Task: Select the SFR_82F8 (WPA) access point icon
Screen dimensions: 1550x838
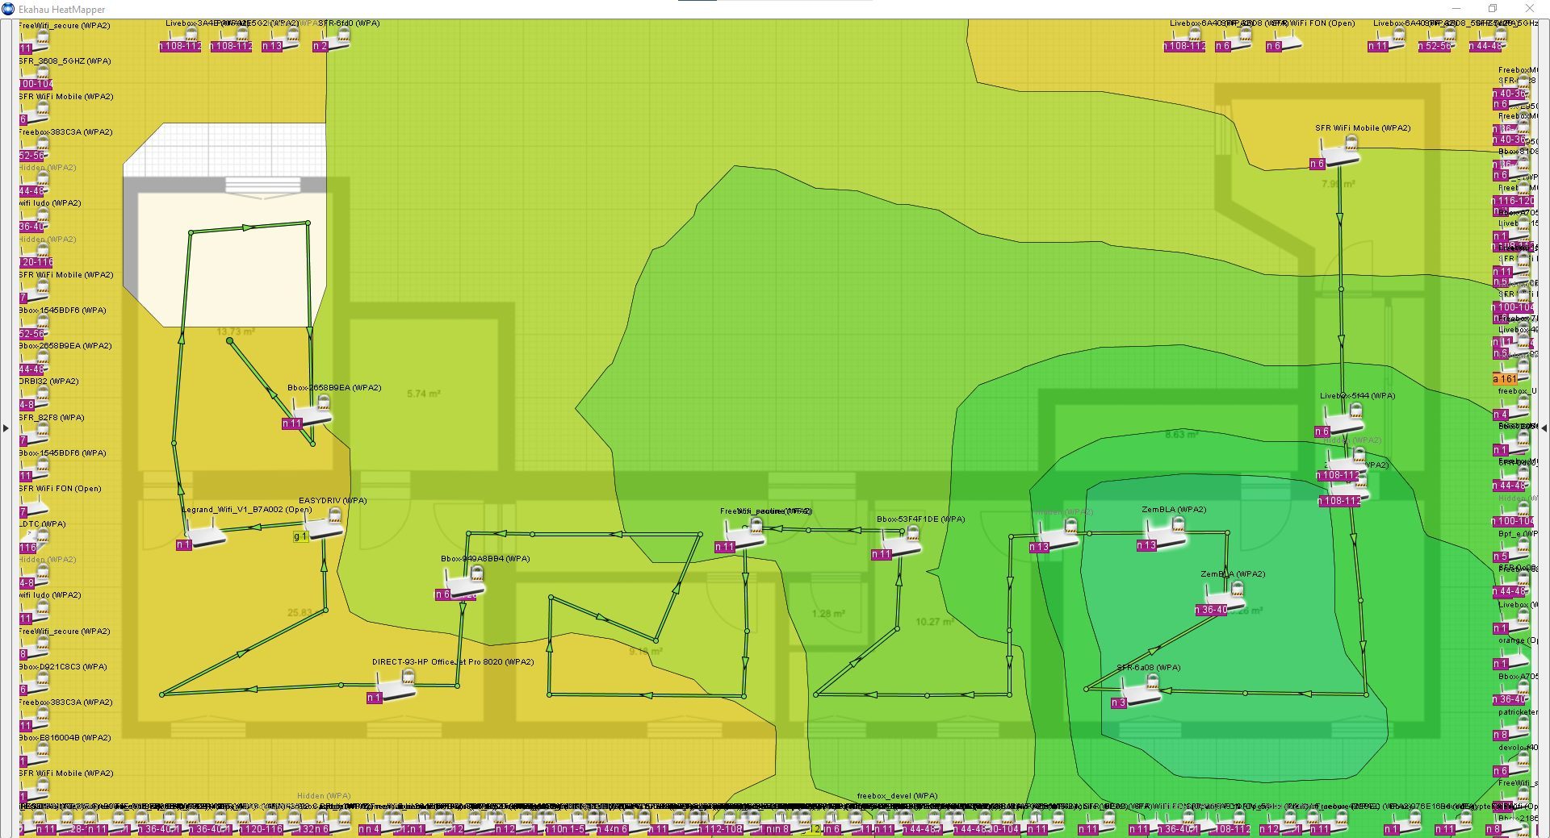Action: click(35, 431)
